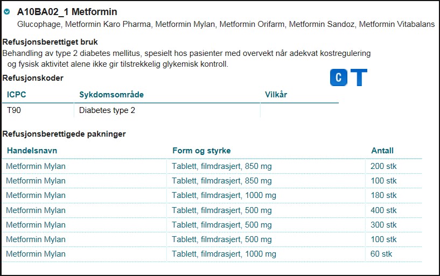Screen dimensions: 440x276
Task: Click the Sykdomsområde column header
Action: 111,95
